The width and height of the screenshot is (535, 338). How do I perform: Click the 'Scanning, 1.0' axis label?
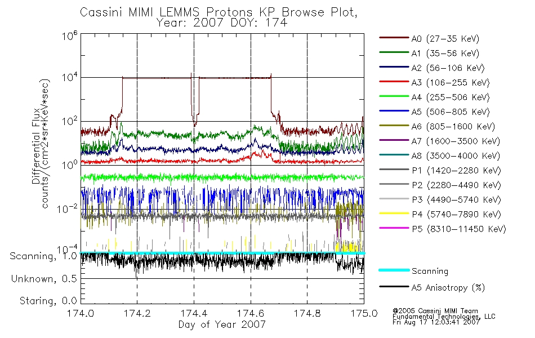click(43, 256)
